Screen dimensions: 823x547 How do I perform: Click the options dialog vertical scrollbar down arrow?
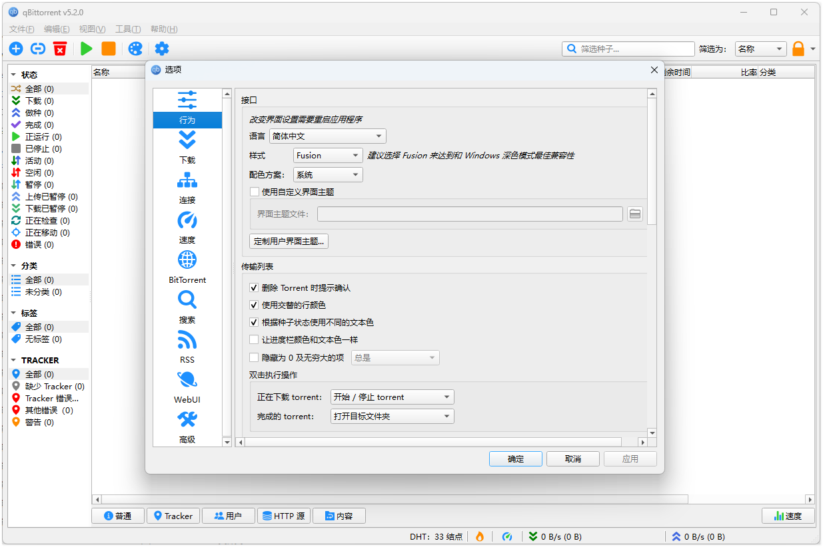click(652, 433)
